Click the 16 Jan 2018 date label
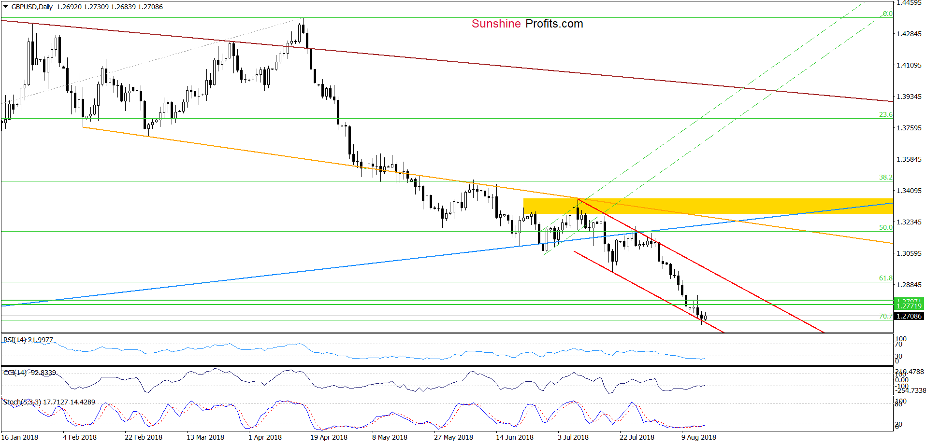Screen dimensions: 926x444 [20, 437]
